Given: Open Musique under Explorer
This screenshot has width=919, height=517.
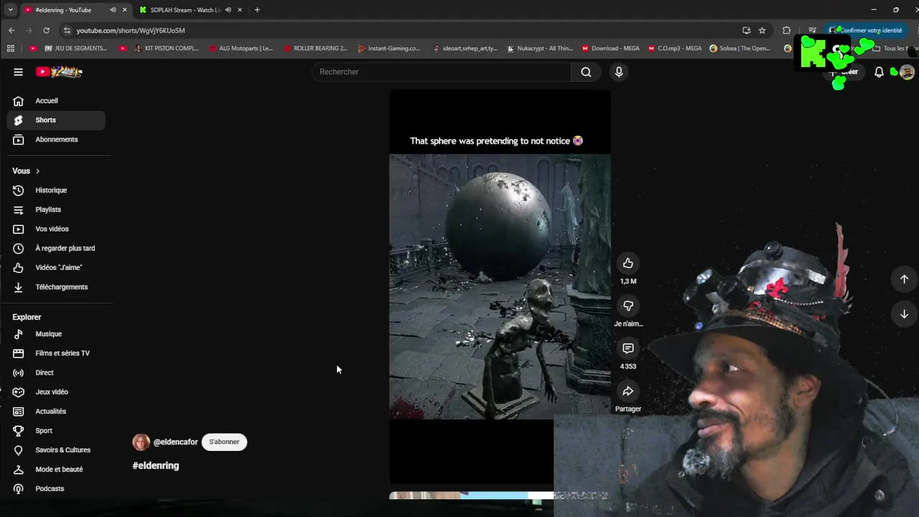Looking at the screenshot, I should (56, 334).
